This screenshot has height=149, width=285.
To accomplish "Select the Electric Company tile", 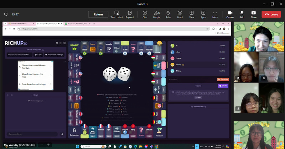I will click(159, 66).
